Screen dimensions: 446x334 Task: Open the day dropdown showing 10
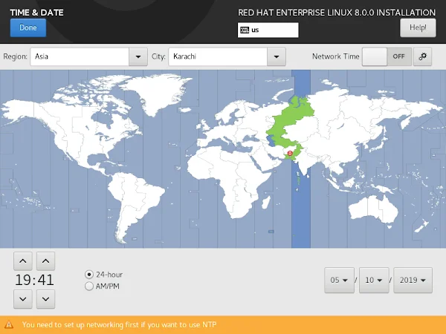point(374,281)
